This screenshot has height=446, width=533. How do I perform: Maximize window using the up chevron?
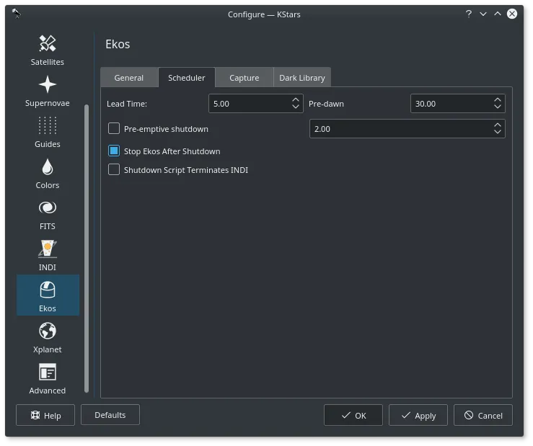pos(498,14)
